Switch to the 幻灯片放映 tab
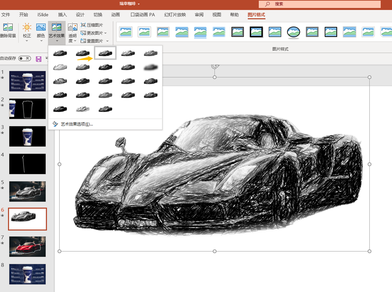Image resolution: width=392 pixels, height=292 pixels. point(175,15)
